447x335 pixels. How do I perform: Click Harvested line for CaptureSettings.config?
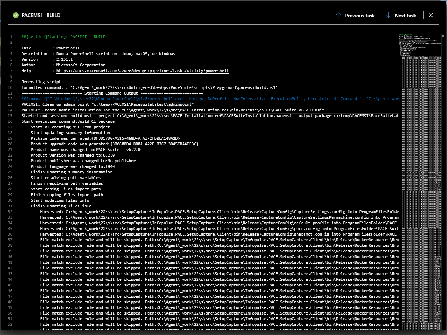click(x=219, y=212)
